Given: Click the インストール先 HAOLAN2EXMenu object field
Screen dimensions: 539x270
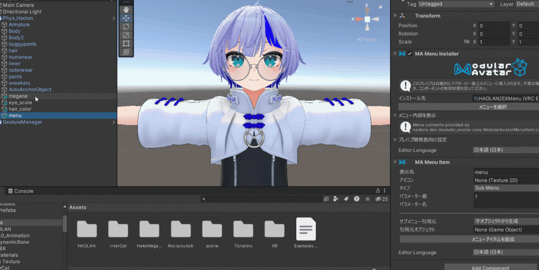Looking at the screenshot, I should [506, 98].
